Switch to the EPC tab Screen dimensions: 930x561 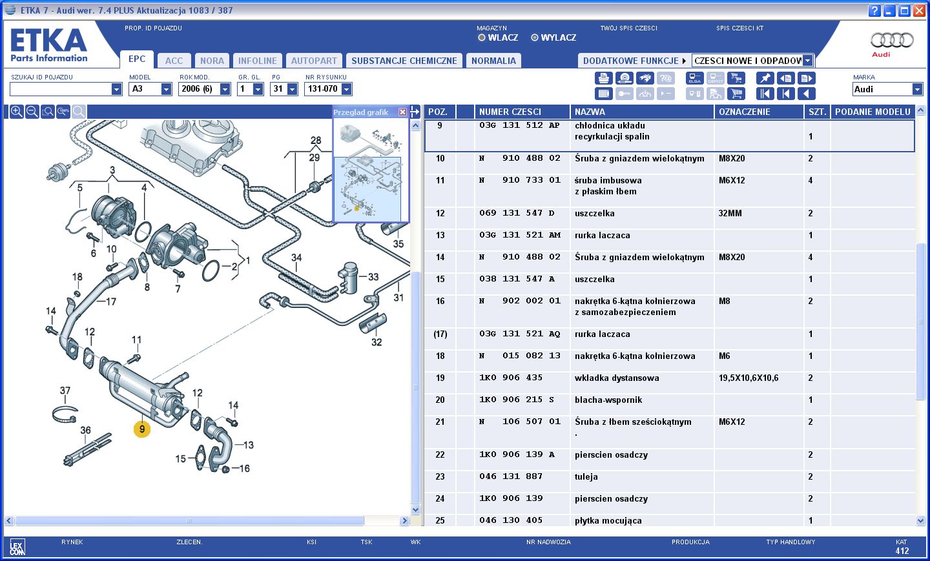coord(137,59)
